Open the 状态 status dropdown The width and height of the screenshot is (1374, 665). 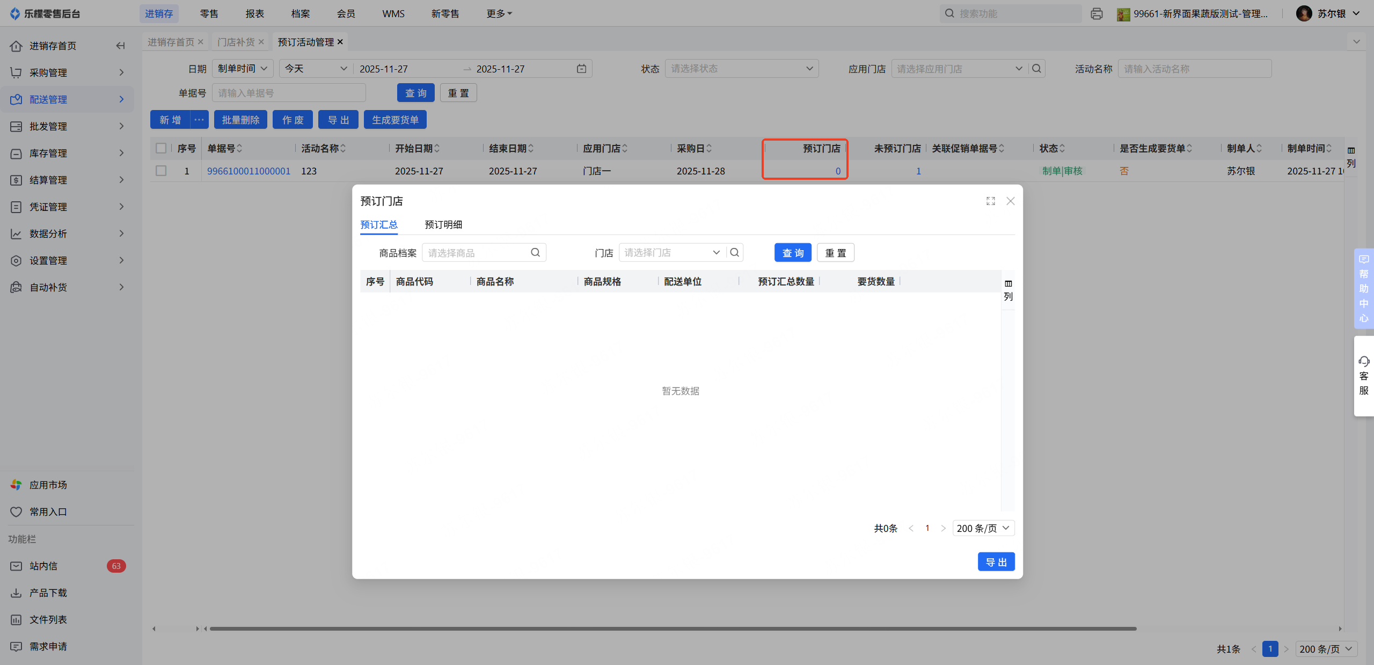[x=741, y=69]
